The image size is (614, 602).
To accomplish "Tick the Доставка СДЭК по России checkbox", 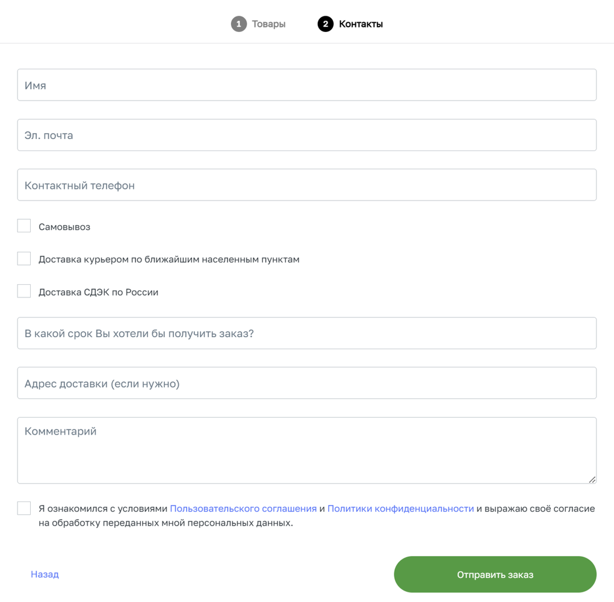I will (x=24, y=291).
